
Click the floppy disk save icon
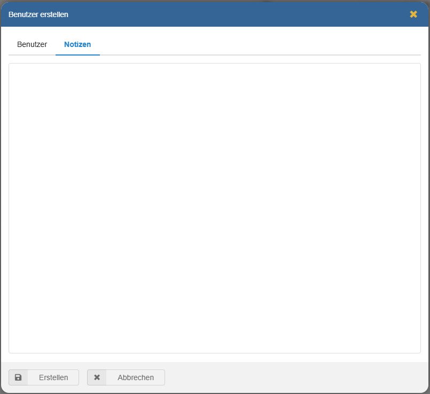18,377
